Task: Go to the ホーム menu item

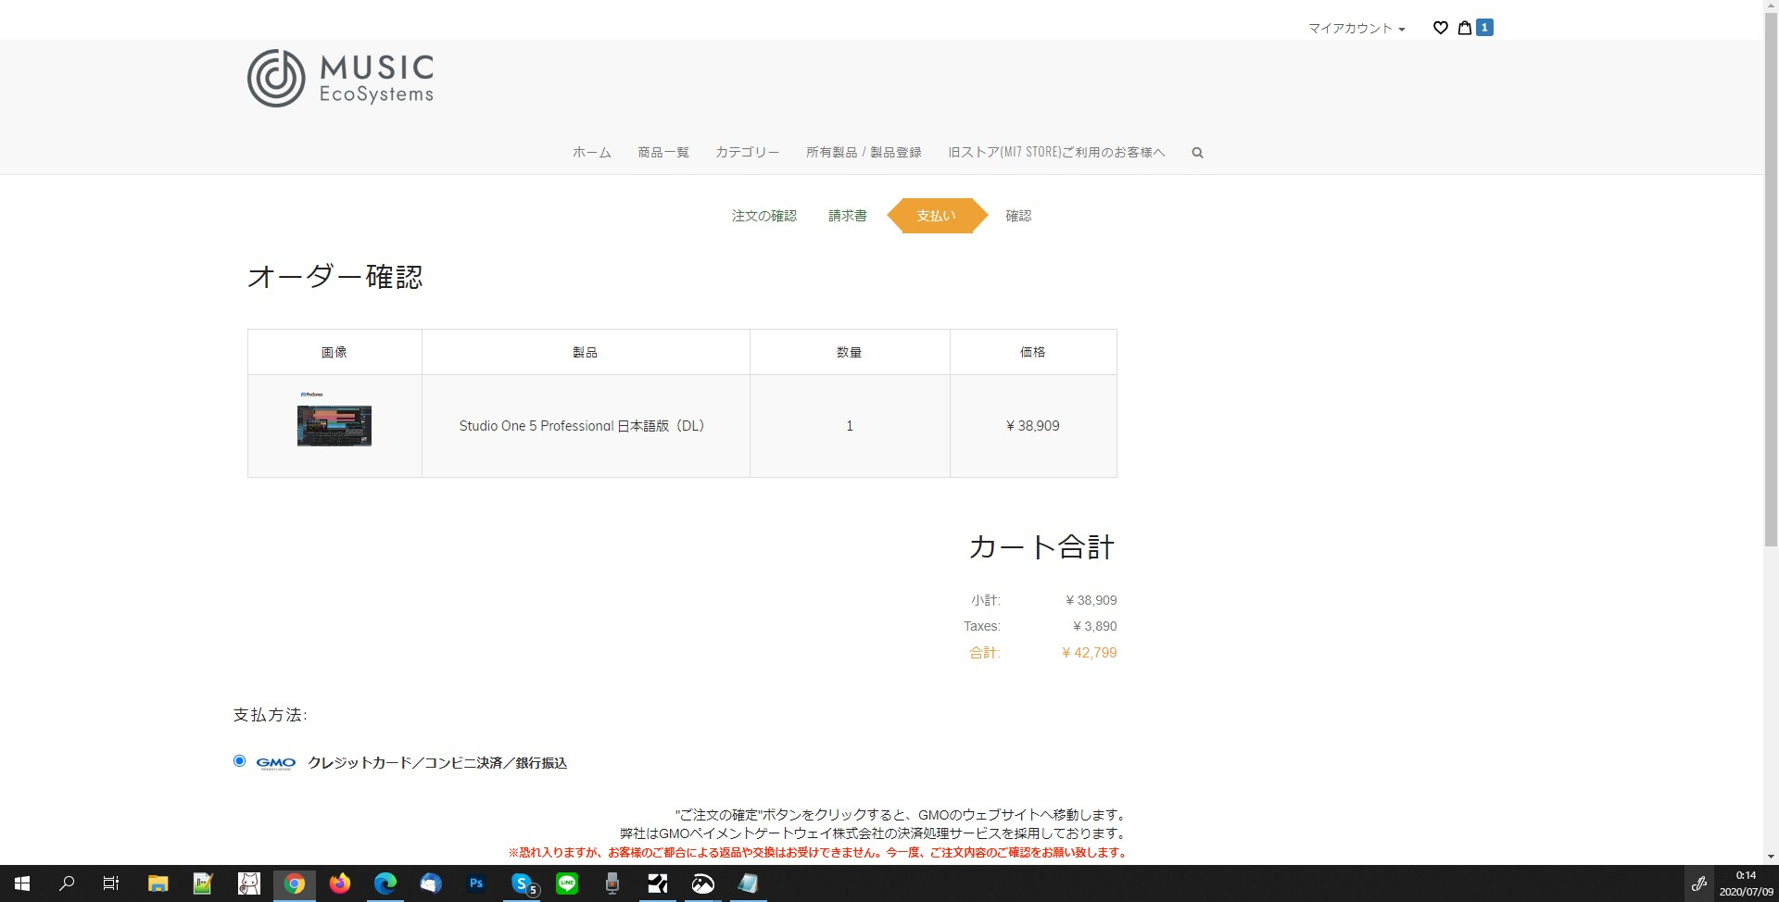Action: [591, 152]
